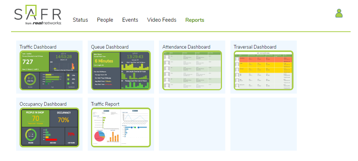Click the Traversal Dashboard title
The width and height of the screenshot is (358, 161).
coord(255,47)
